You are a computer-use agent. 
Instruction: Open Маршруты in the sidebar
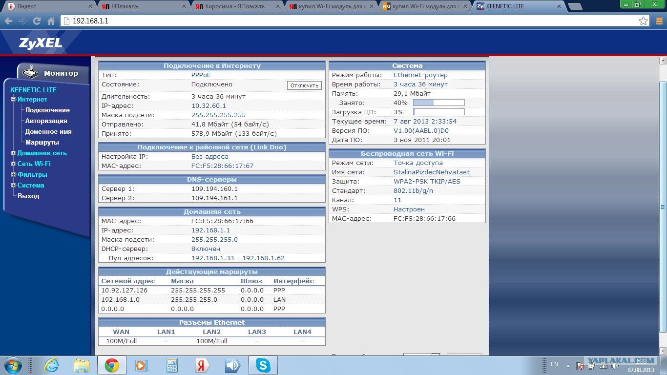(42, 142)
